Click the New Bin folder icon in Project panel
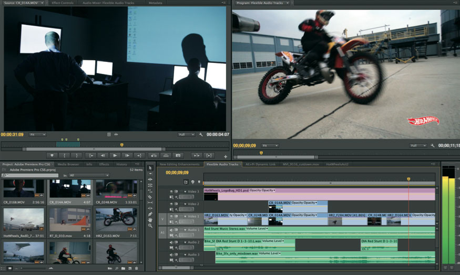 pos(122,269)
